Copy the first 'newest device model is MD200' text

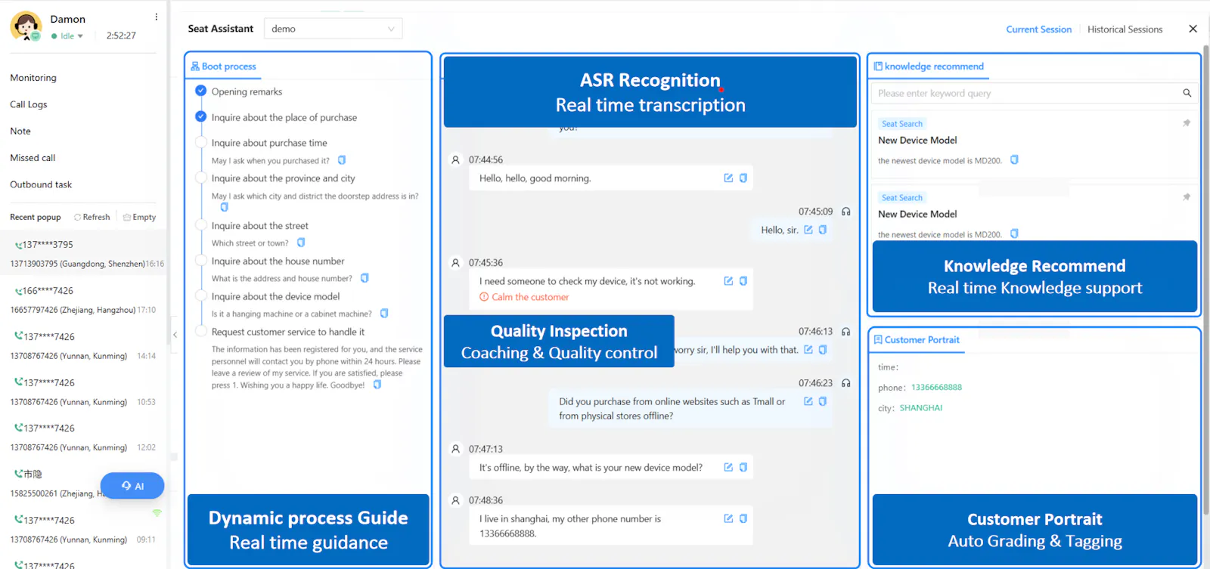[x=1015, y=159]
